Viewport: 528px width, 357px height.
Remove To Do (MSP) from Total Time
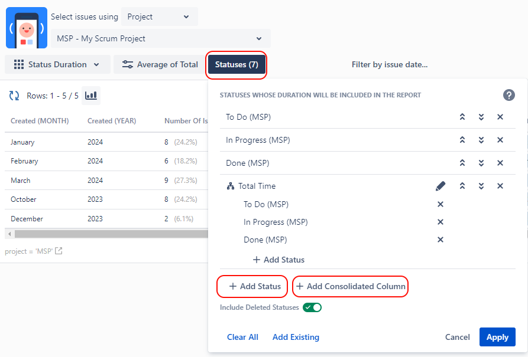(440, 204)
